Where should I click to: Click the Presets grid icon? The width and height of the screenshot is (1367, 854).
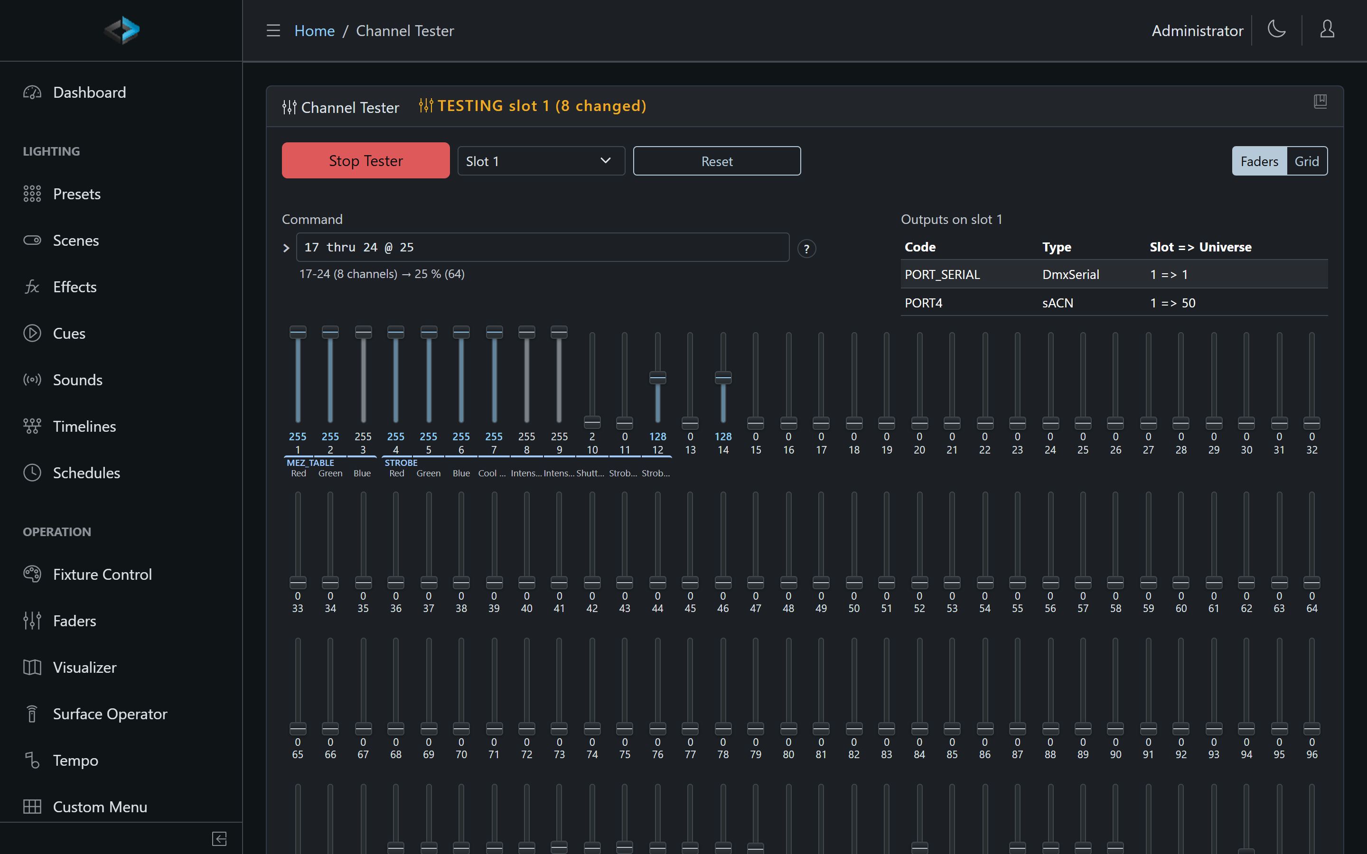32,194
